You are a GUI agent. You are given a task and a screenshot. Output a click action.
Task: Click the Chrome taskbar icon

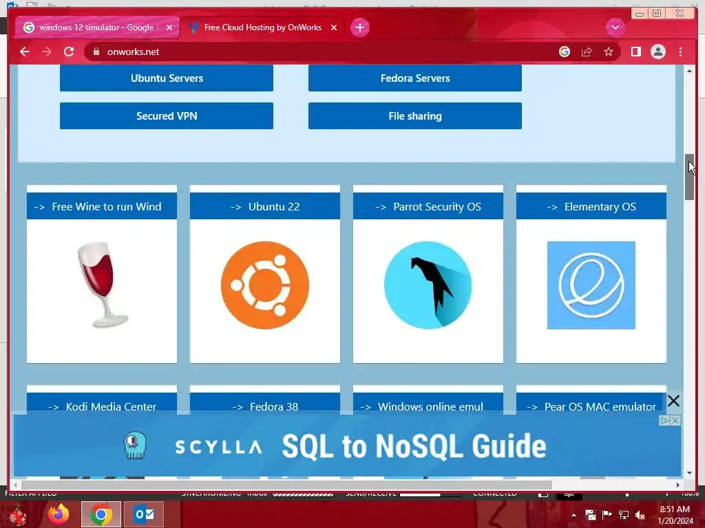point(101,514)
